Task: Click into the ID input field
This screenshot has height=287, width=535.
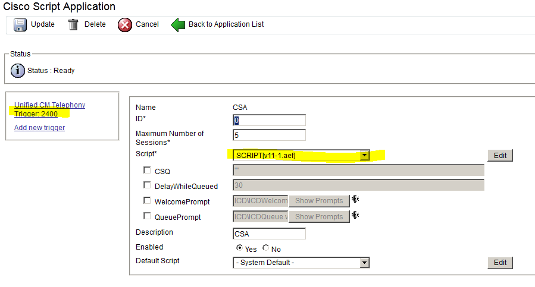Action: coord(269,120)
